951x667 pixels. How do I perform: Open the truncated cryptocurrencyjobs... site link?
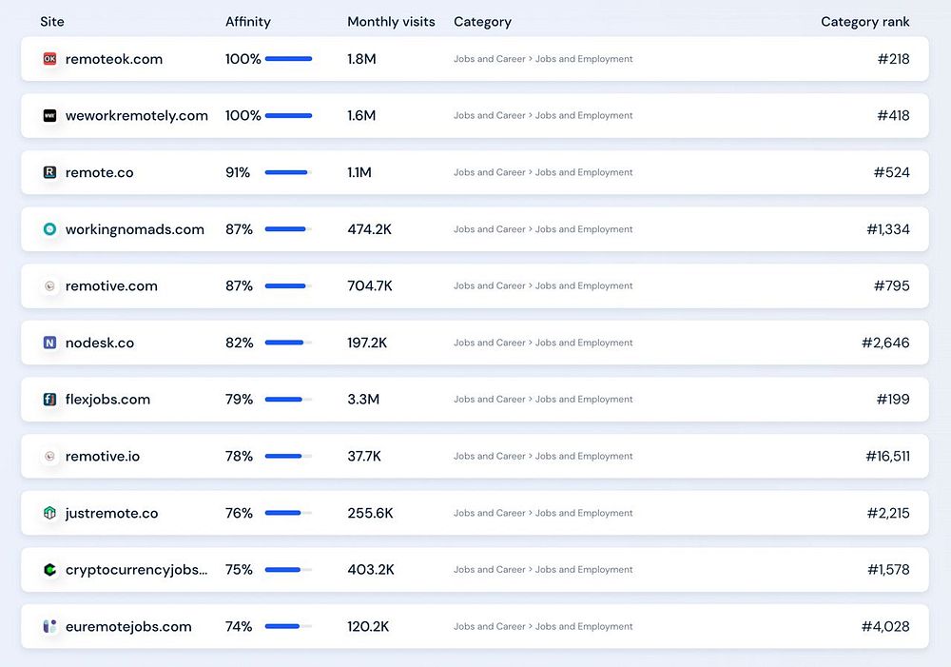(x=136, y=570)
